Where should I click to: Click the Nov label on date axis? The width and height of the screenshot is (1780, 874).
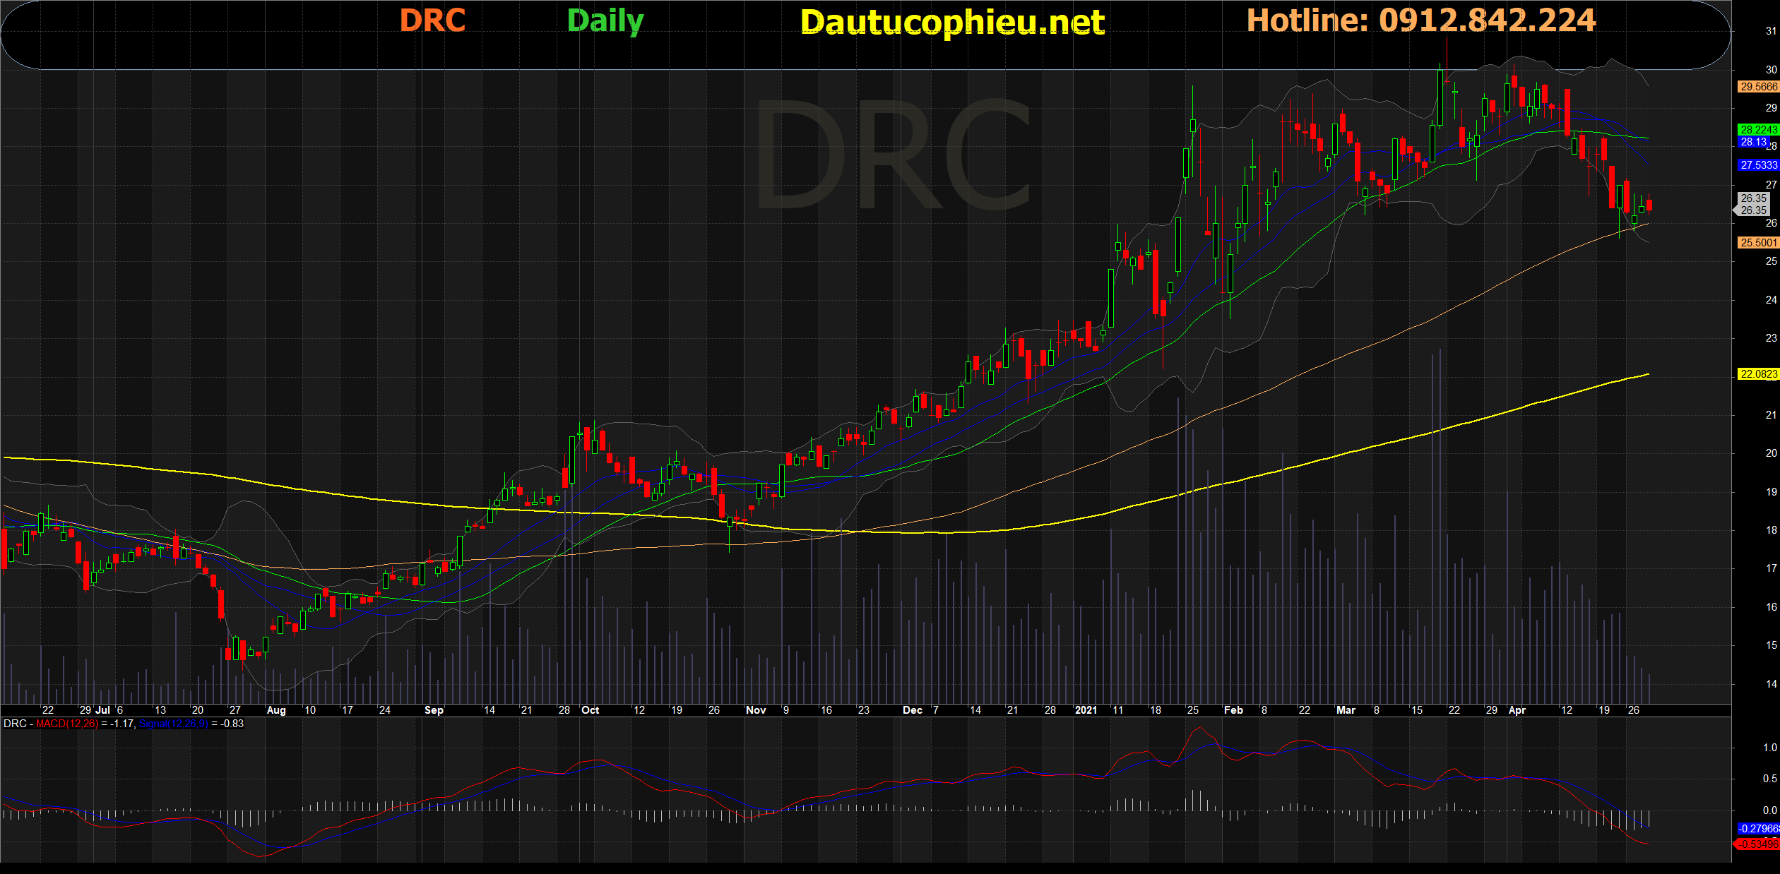(x=756, y=710)
